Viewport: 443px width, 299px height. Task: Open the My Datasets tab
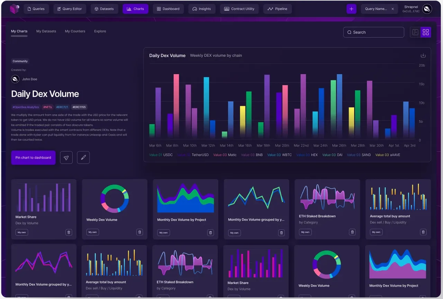(46, 31)
